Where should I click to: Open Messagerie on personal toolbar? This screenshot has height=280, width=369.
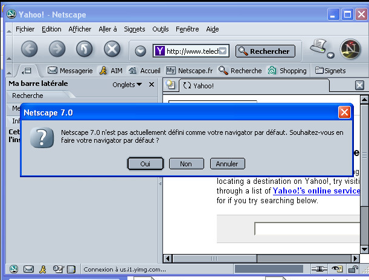[70, 71]
